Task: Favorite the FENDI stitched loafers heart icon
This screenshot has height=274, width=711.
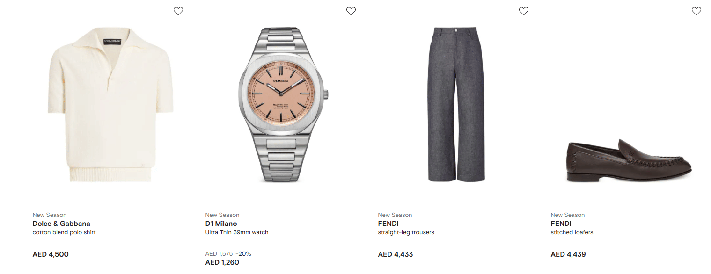Action: pyautogui.click(x=696, y=11)
